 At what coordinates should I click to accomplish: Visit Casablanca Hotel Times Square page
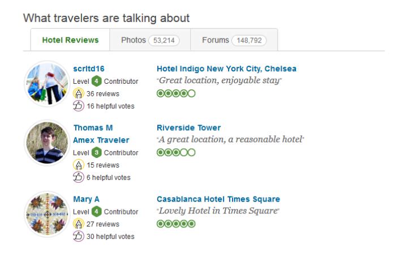click(x=218, y=199)
